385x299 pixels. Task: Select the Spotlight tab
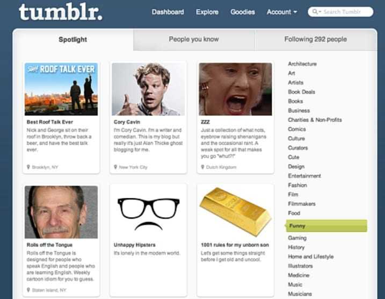point(73,40)
